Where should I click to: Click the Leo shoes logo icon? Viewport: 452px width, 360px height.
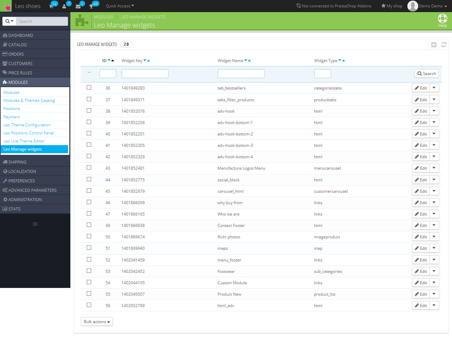(6, 6)
